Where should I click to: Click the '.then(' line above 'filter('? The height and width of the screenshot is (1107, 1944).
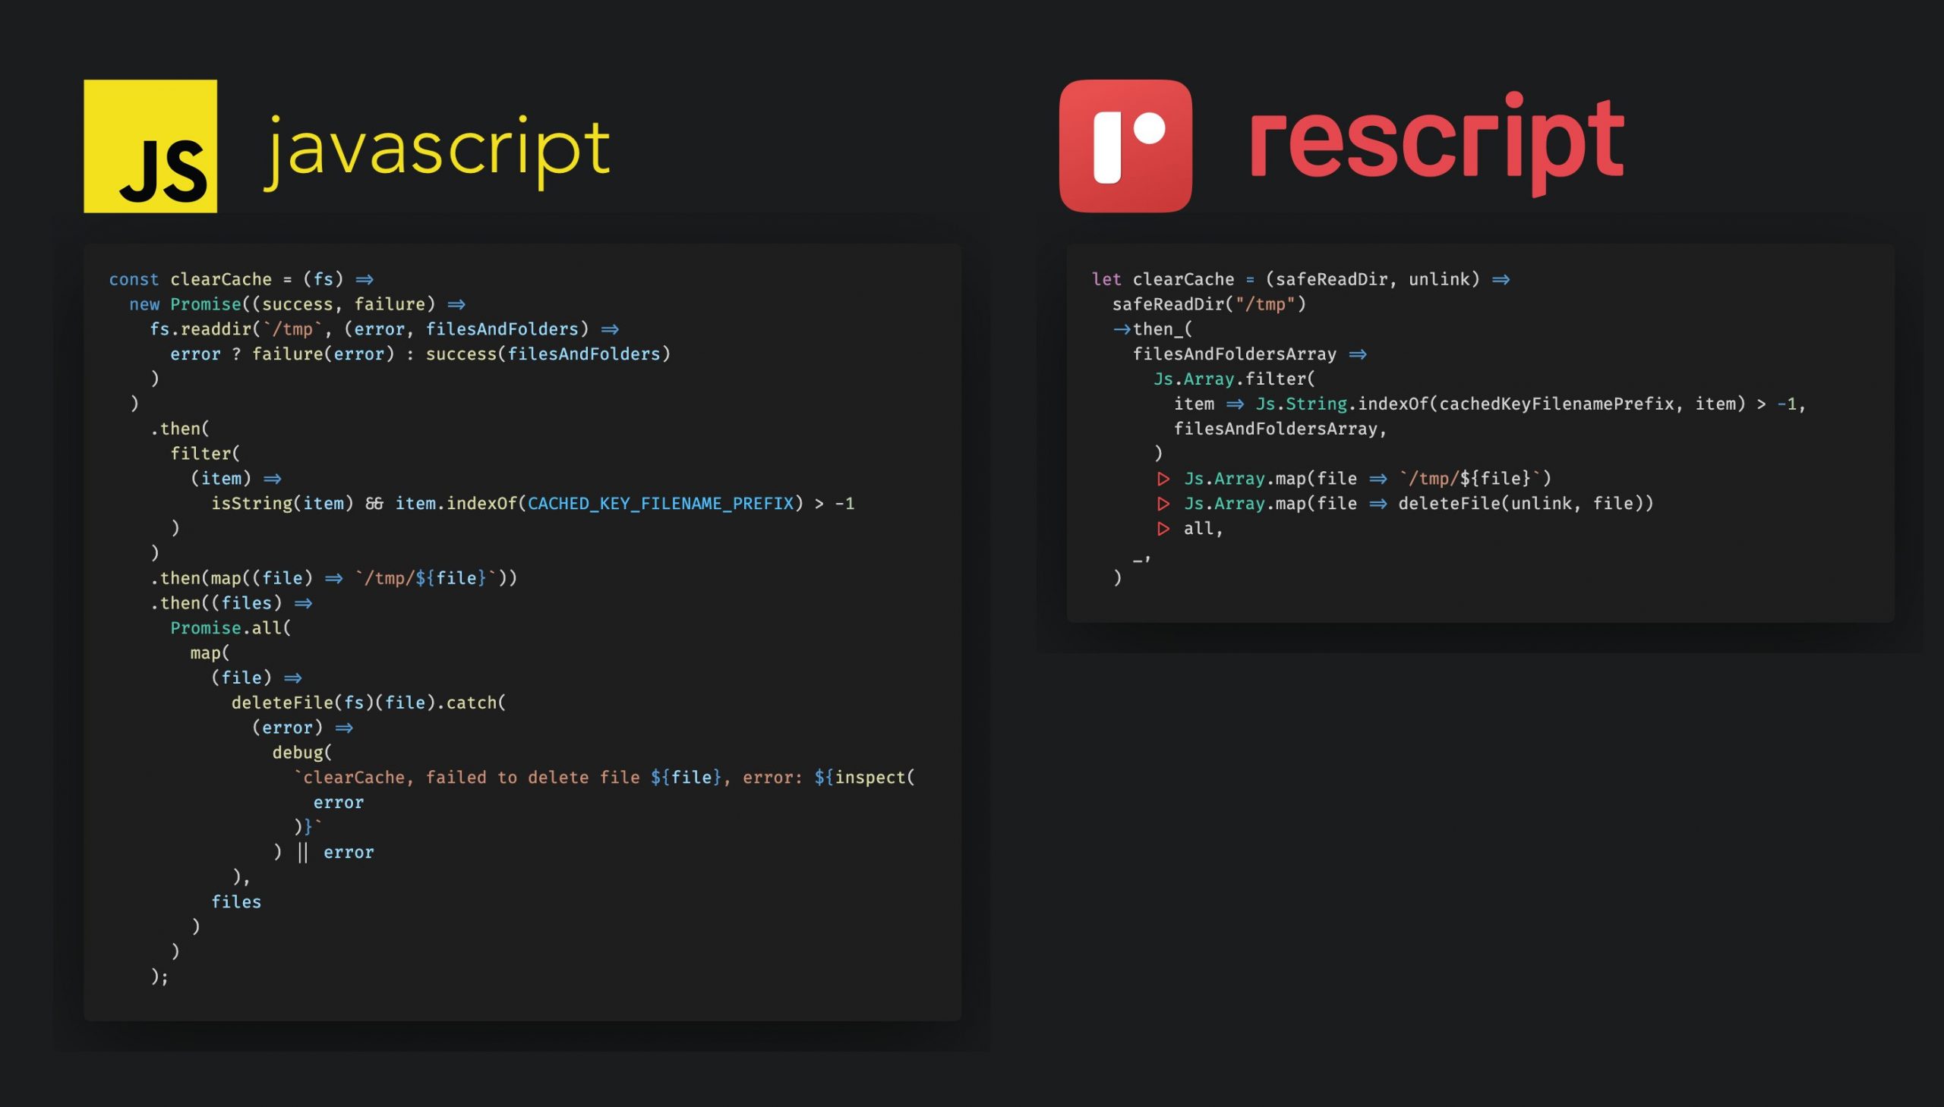coord(179,429)
